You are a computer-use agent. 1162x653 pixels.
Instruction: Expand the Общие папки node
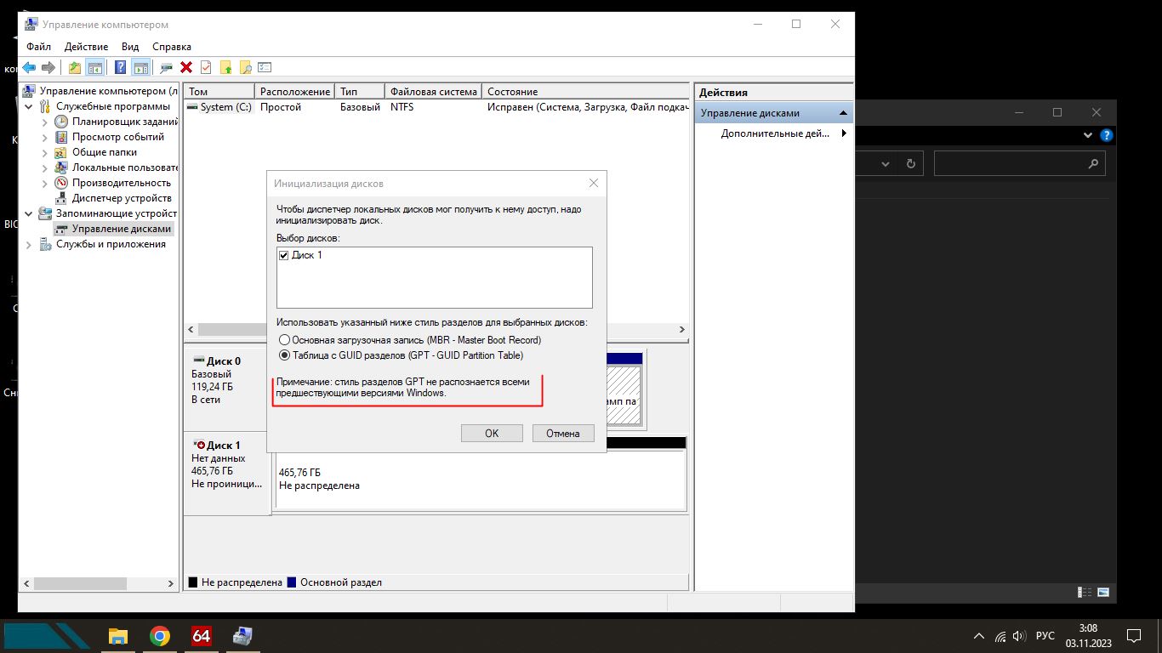pyautogui.click(x=45, y=152)
